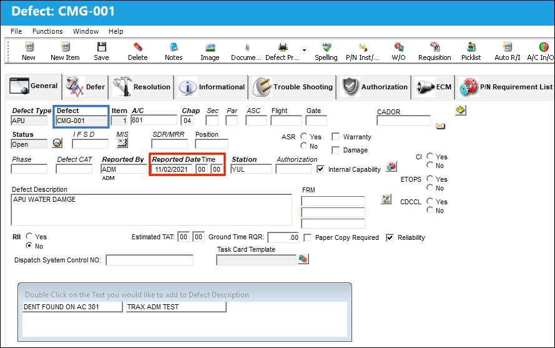This screenshot has width=555, height=348.
Task: Click the Ground Time RQR field
Action: tap(283, 237)
